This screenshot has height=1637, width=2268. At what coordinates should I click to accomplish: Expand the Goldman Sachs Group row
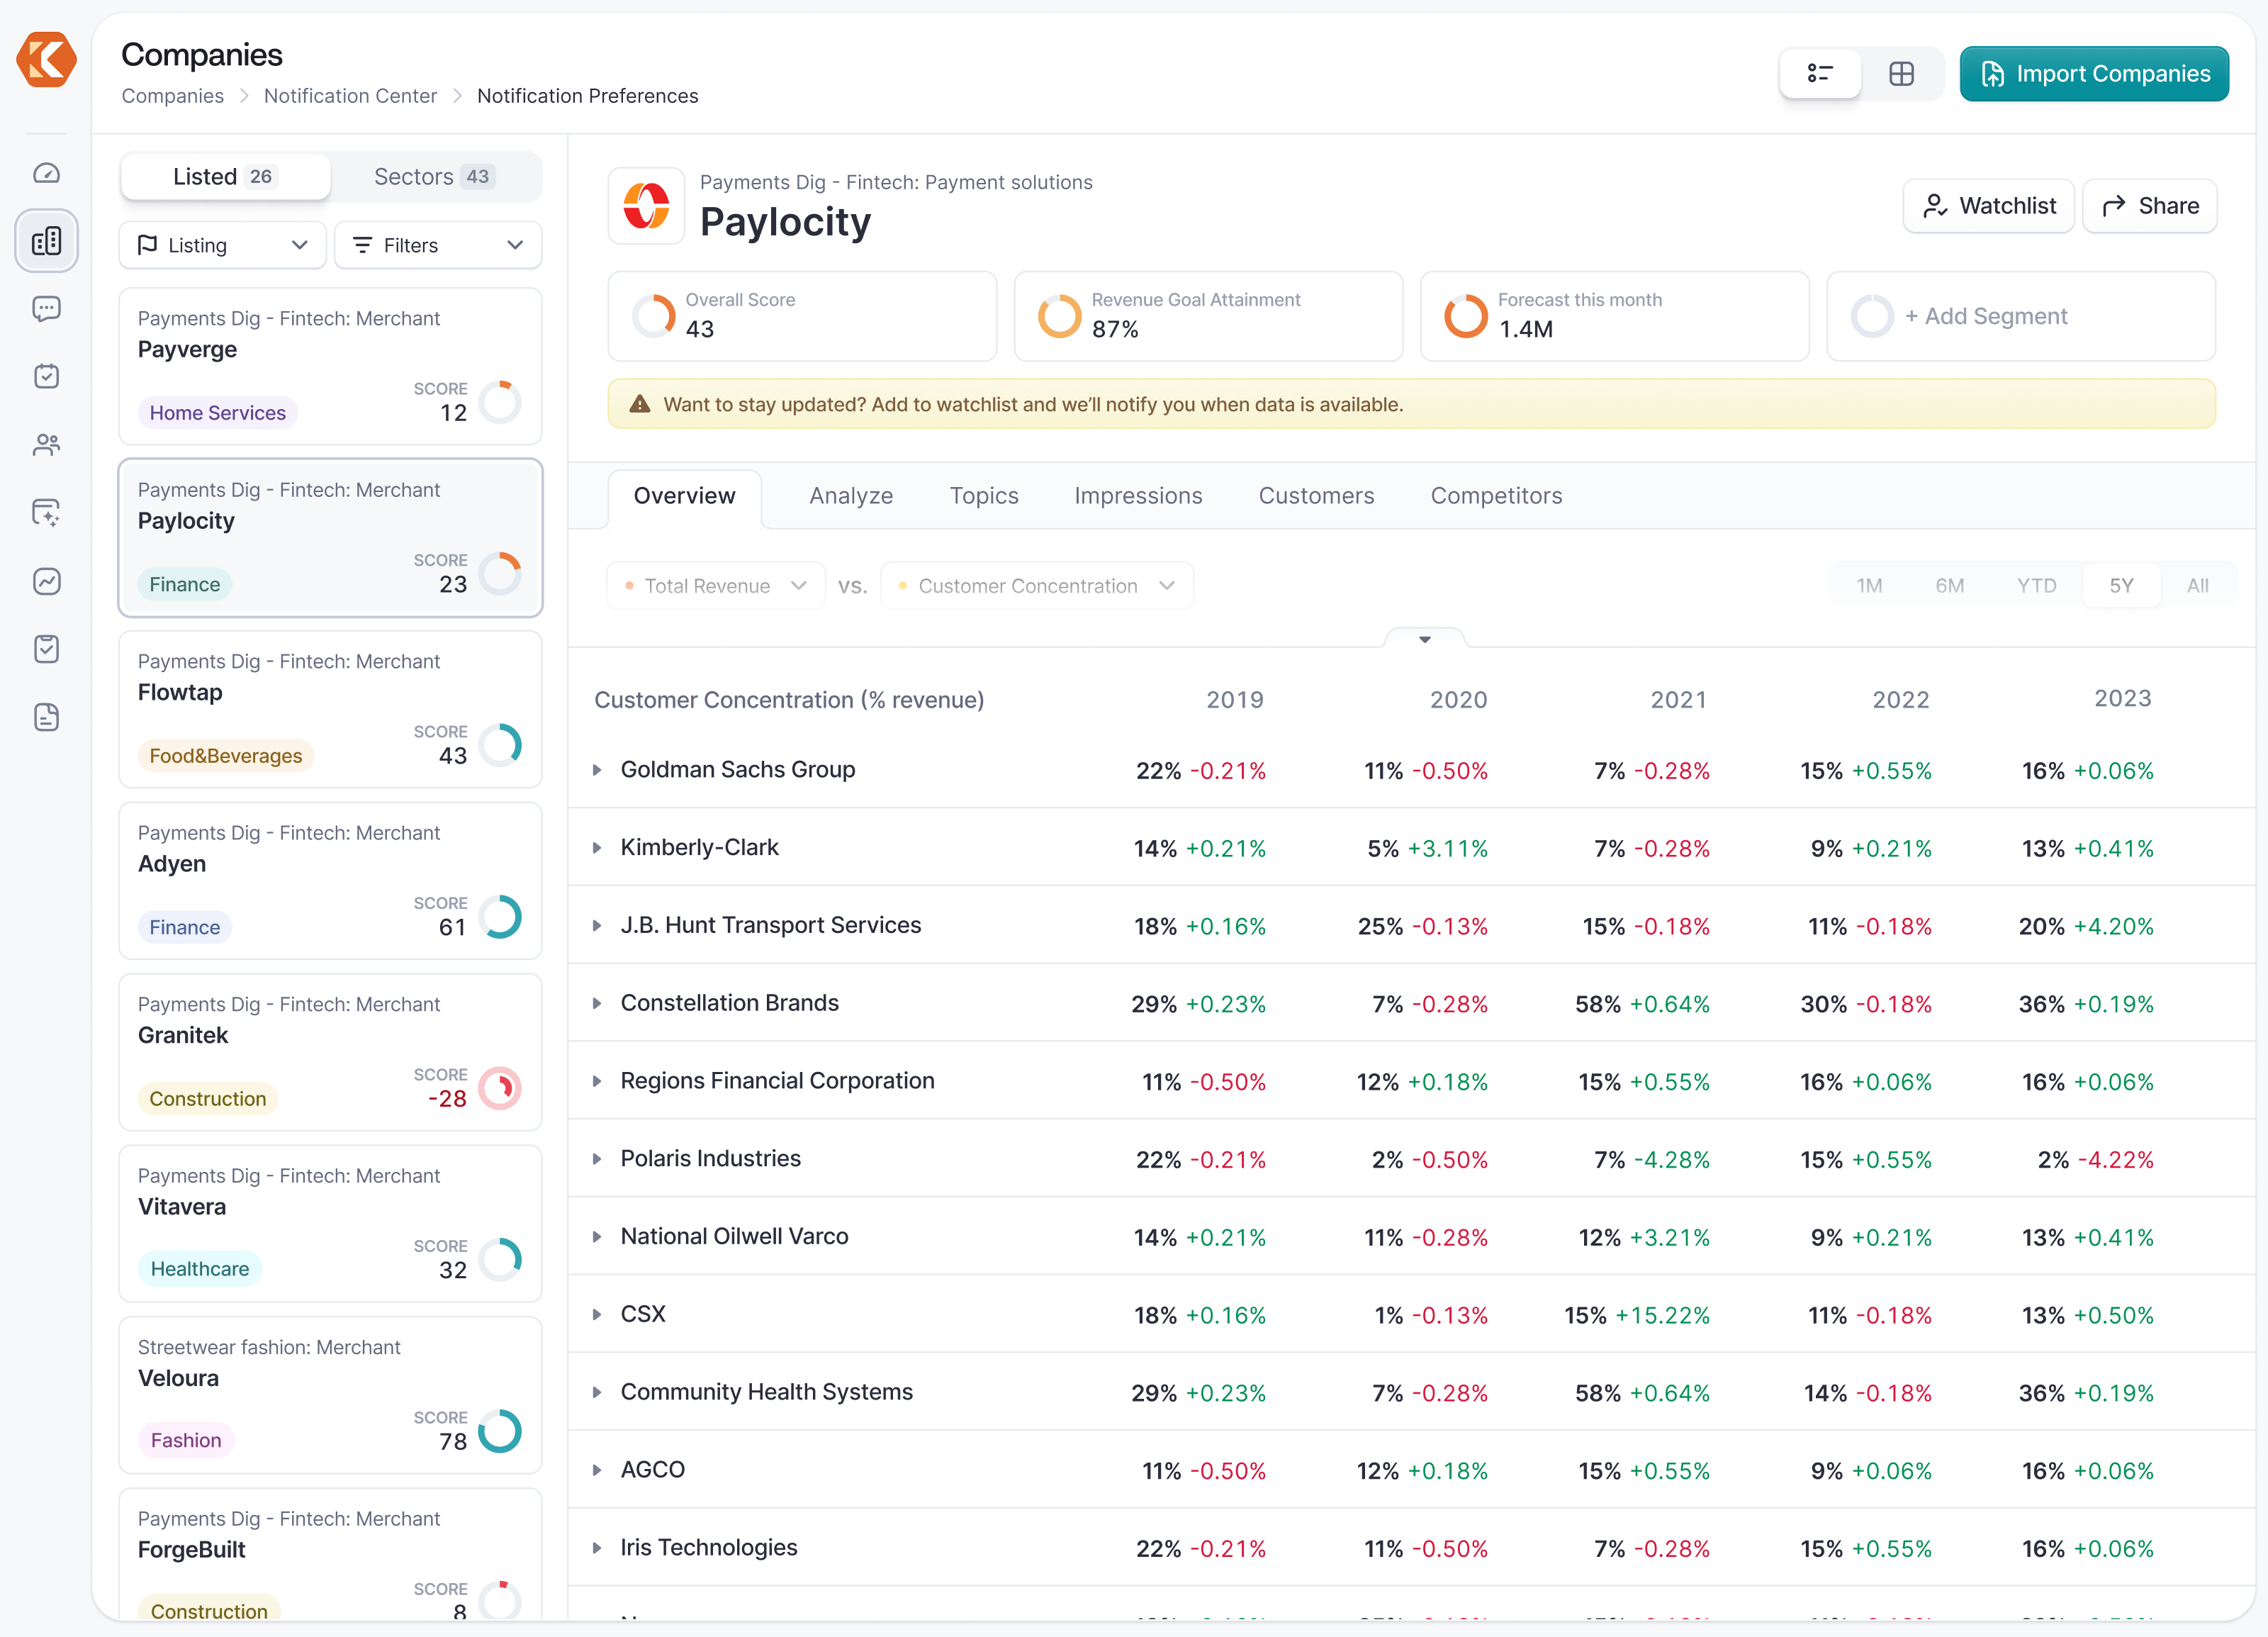click(597, 770)
